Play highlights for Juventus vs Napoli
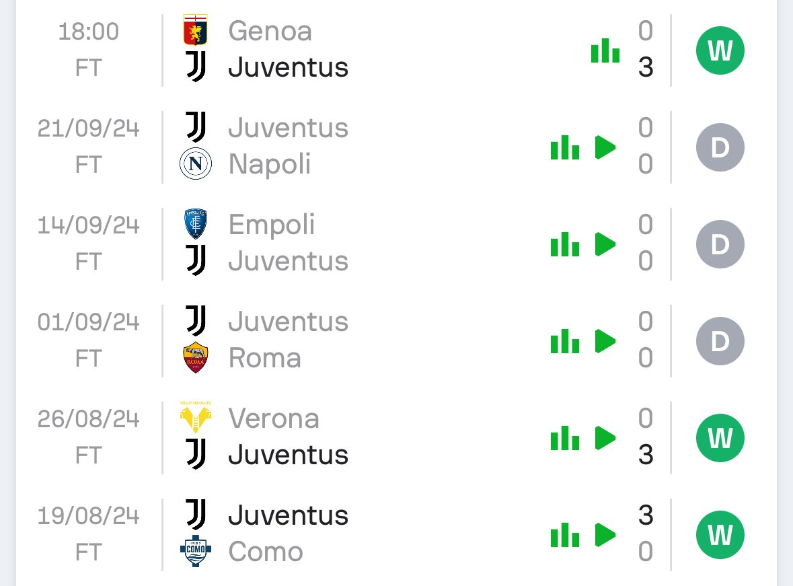Screen dimensions: 793x586 [605, 147]
